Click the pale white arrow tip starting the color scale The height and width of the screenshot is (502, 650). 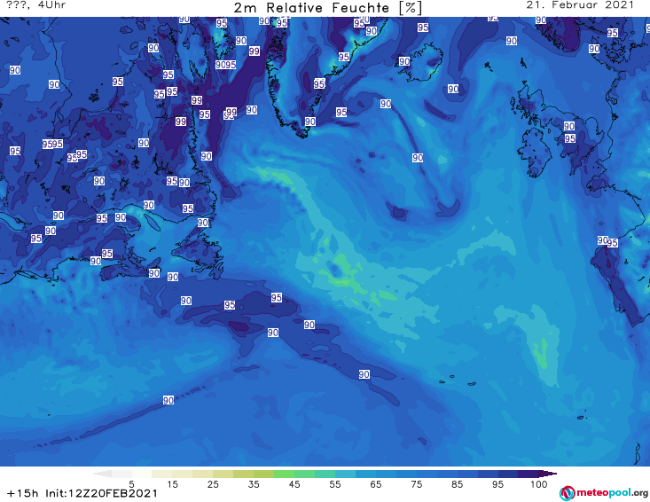click(x=102, y=474)
